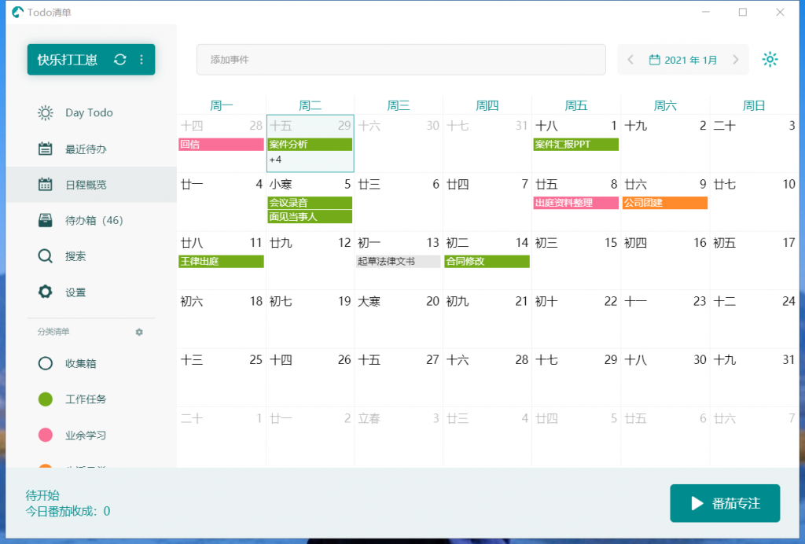Click the sync refresh icon

tap(120, 60)
